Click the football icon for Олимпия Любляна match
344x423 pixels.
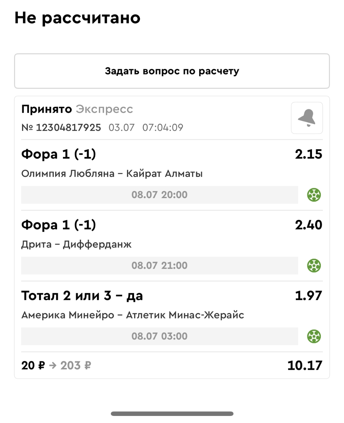coord(314,195)
